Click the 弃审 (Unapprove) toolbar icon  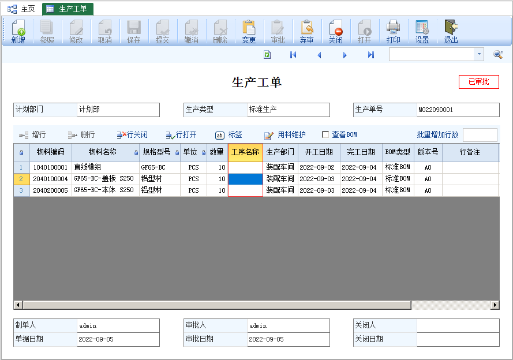(306, 31)
